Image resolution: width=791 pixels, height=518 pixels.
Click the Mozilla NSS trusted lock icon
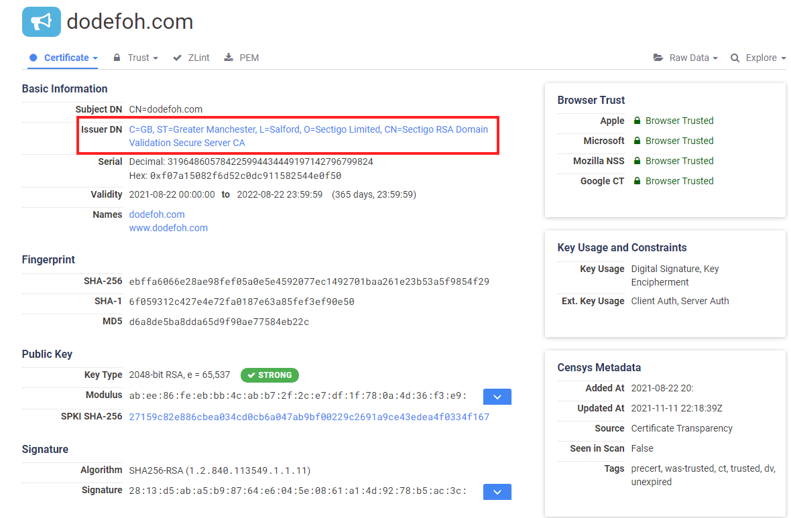point(637,161)
